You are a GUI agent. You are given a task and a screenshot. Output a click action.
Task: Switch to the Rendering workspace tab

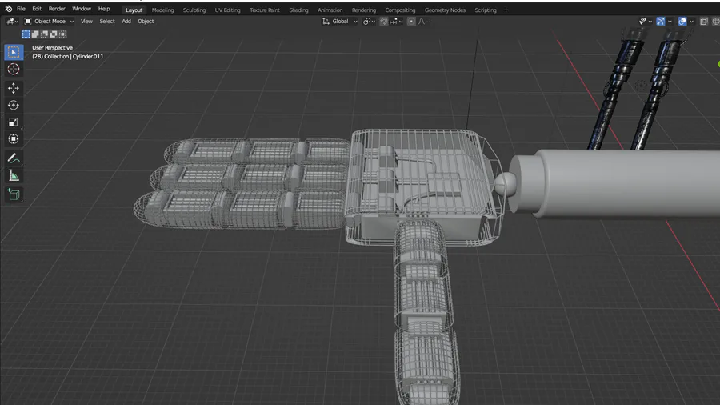[x=364, y=10]
